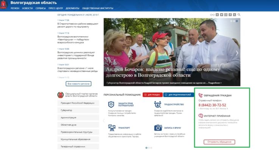The width and height of the screenshot is (279, 150).
Task: Select second page dot of personal assistant carousel
Action: click(149, 148)
